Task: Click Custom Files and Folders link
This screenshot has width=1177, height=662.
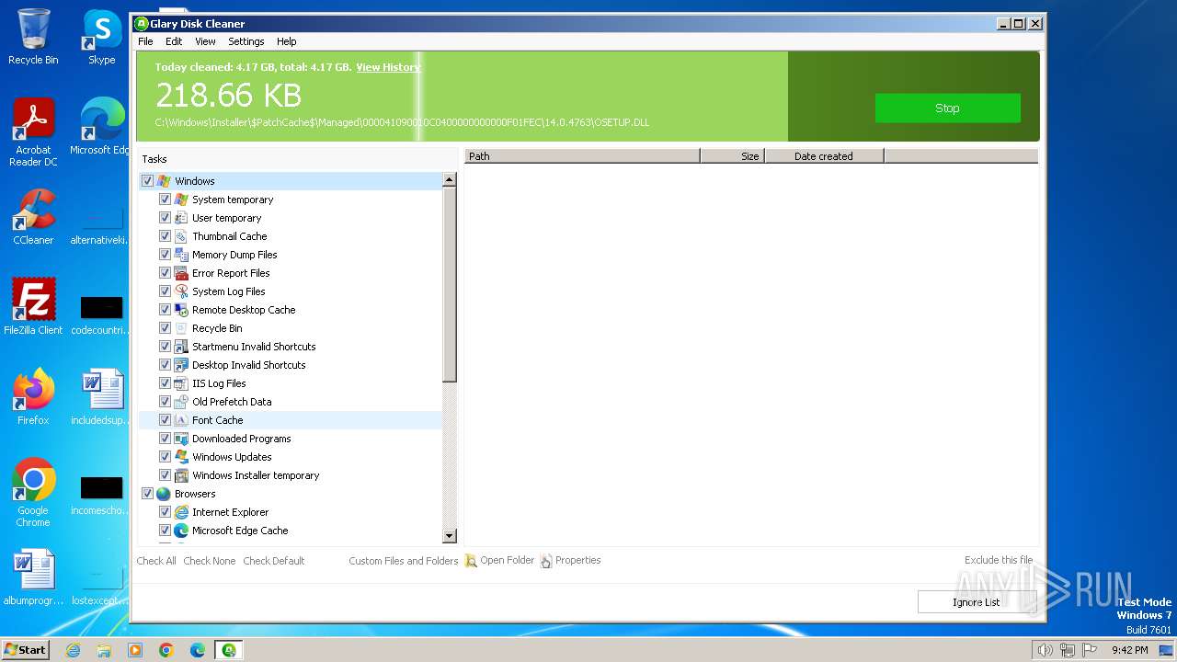Action: pos(404,561)
